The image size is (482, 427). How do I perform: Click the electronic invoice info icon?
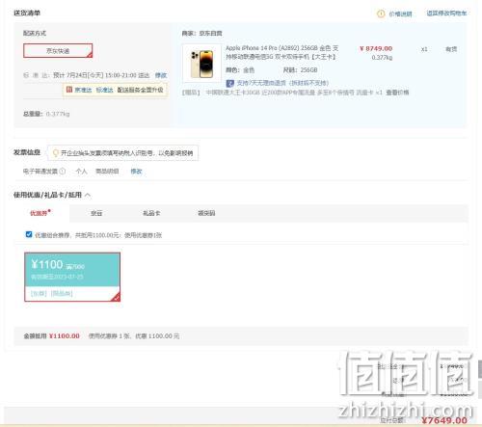(63, 172)
